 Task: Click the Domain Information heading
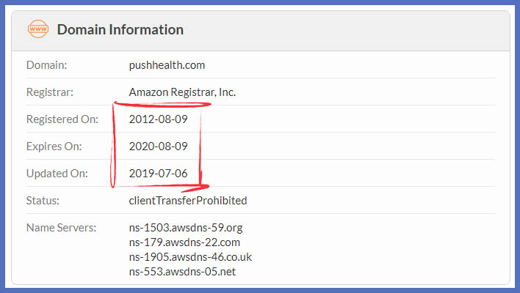coord(120,30)
